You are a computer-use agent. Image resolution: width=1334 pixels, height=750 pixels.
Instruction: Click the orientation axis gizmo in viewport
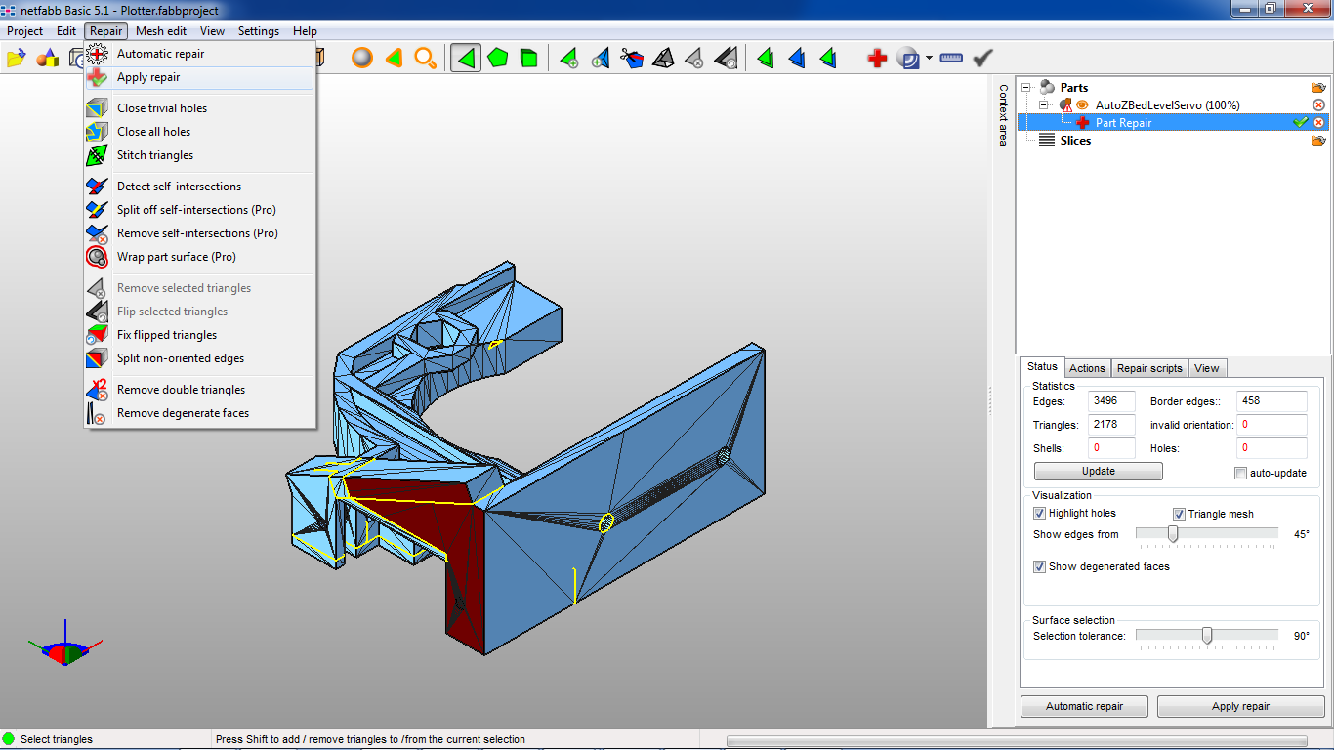point(64,645)
